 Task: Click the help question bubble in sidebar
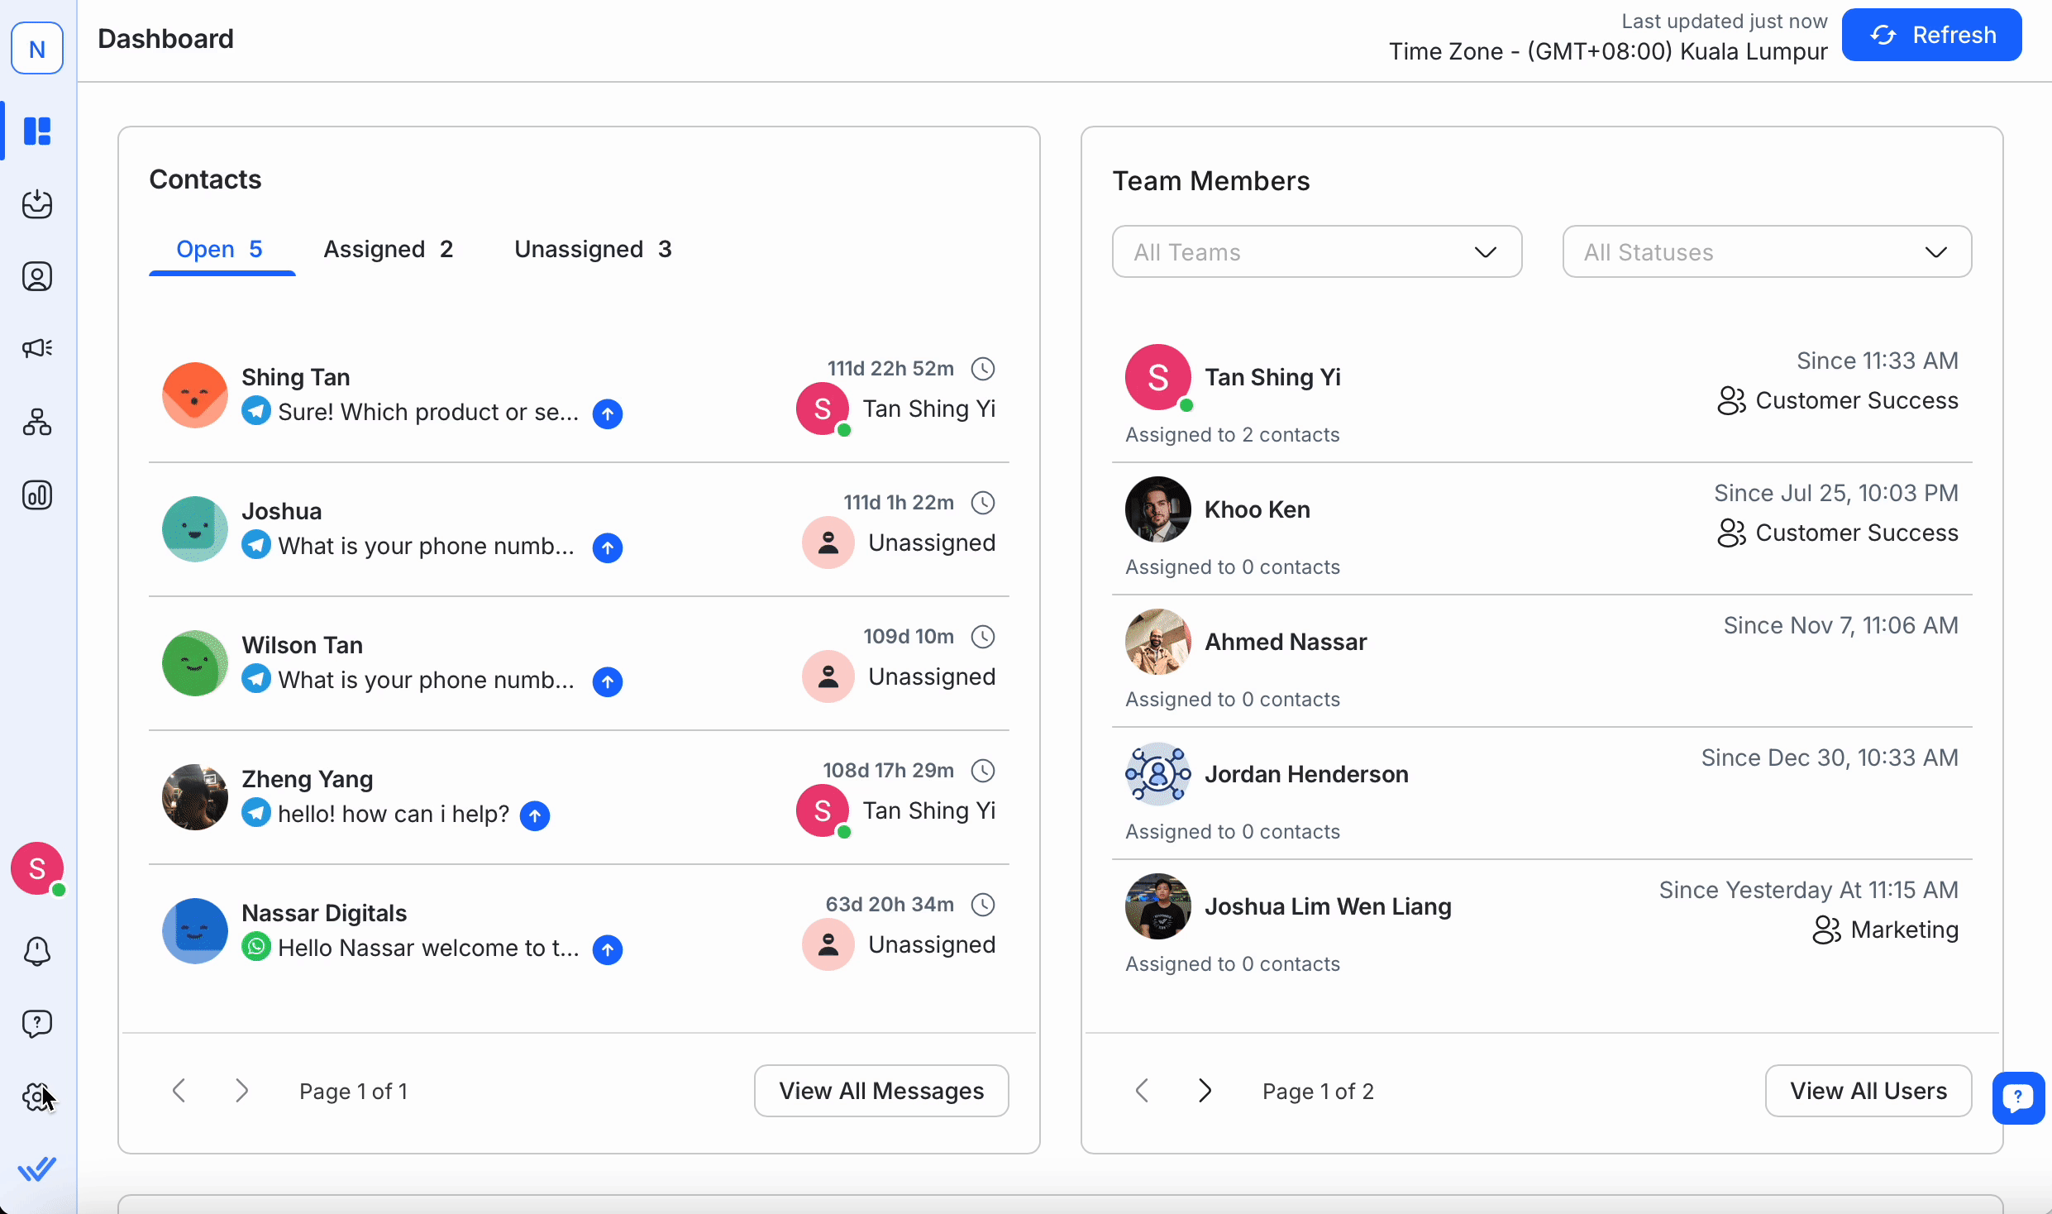pyautogui.click(x=37, y=1024)
